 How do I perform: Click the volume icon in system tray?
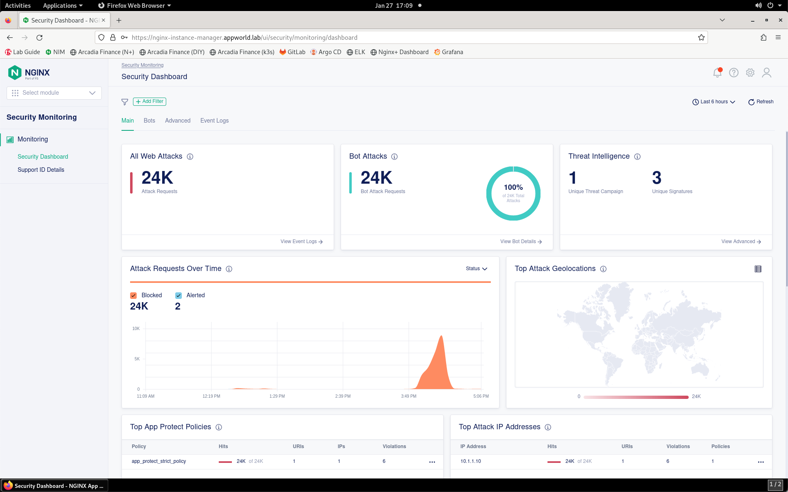click(x=758, y=6)
